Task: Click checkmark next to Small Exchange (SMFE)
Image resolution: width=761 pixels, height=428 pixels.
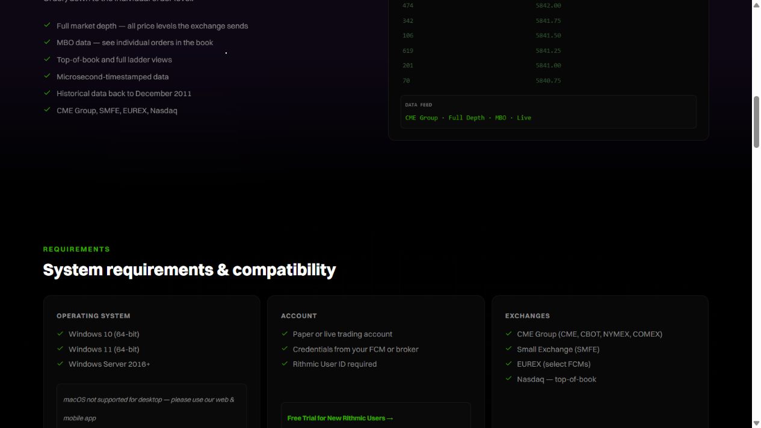Action: (x=509, y=349)
